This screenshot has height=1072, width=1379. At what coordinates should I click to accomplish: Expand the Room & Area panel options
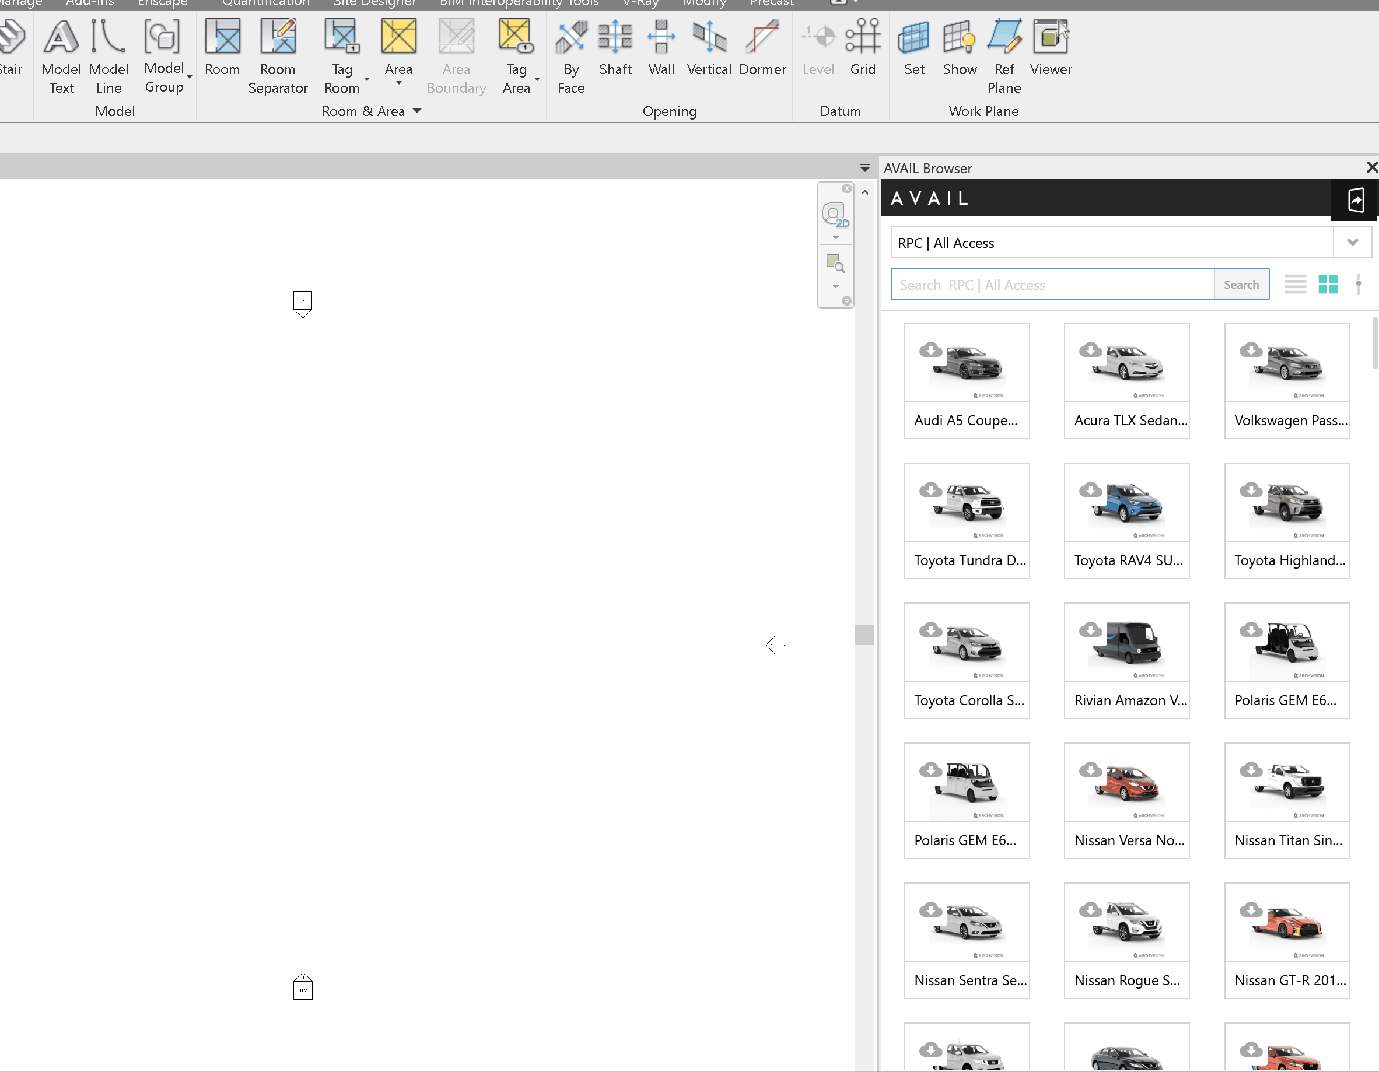click(416, 110)
